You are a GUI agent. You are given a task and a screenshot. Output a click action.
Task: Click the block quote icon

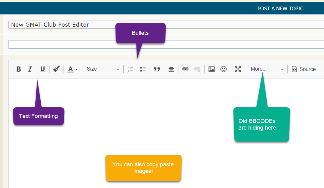tap(157, 69)
